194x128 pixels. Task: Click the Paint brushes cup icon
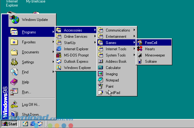[x=100, y=86]
